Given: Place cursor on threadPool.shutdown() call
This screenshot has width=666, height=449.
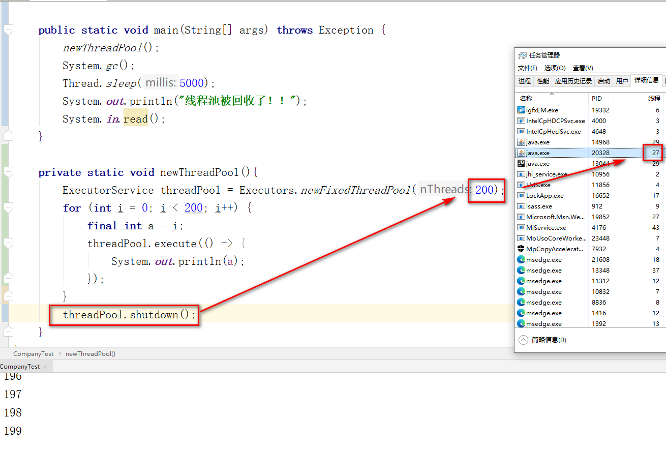Looking at the screenshot, I should [129, 315].
